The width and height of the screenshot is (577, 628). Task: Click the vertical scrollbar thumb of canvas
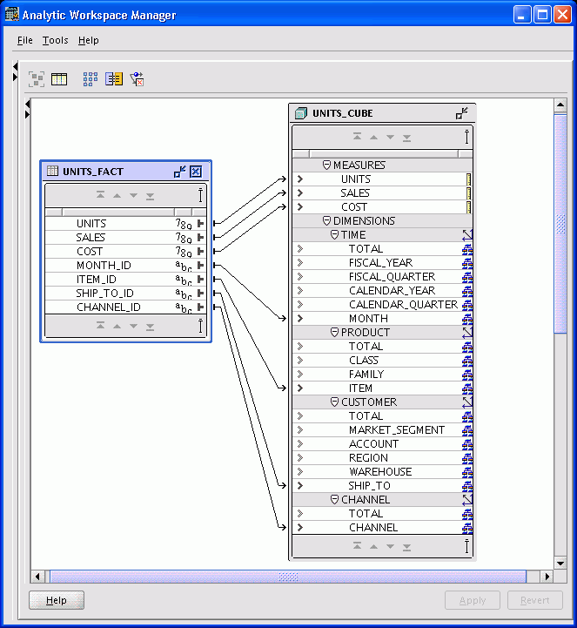pos(560,224)
